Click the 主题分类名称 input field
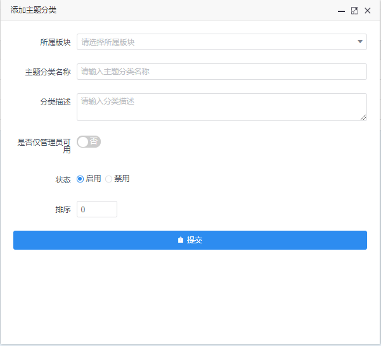 point(222,72)
